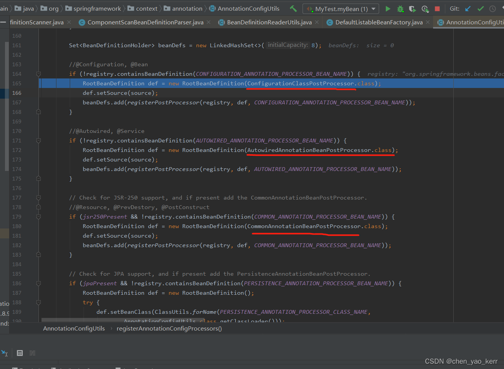Screen dimensions: 504x369
Task: Click CommonAnnotationBeanPostProcessor class reference
Action: pyautogui.click(x=304, y=226)
